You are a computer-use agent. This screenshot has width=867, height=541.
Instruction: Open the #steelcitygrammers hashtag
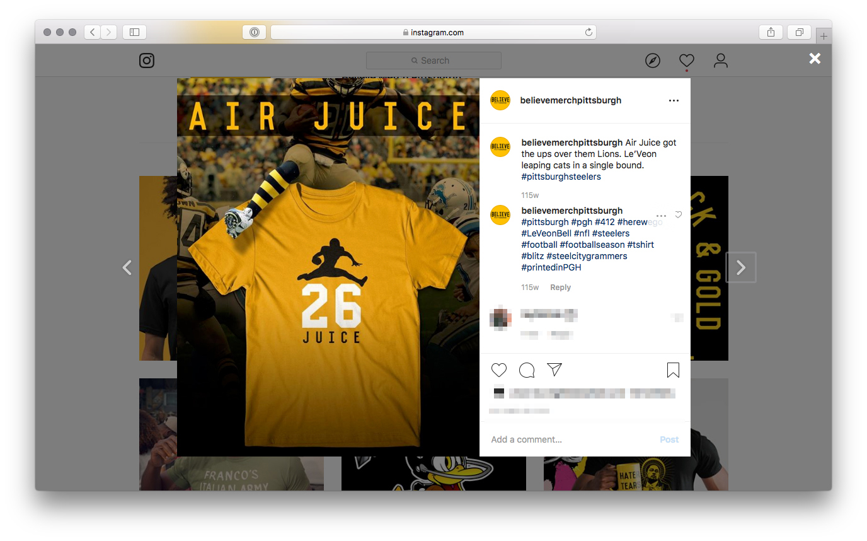pos(587,256)
